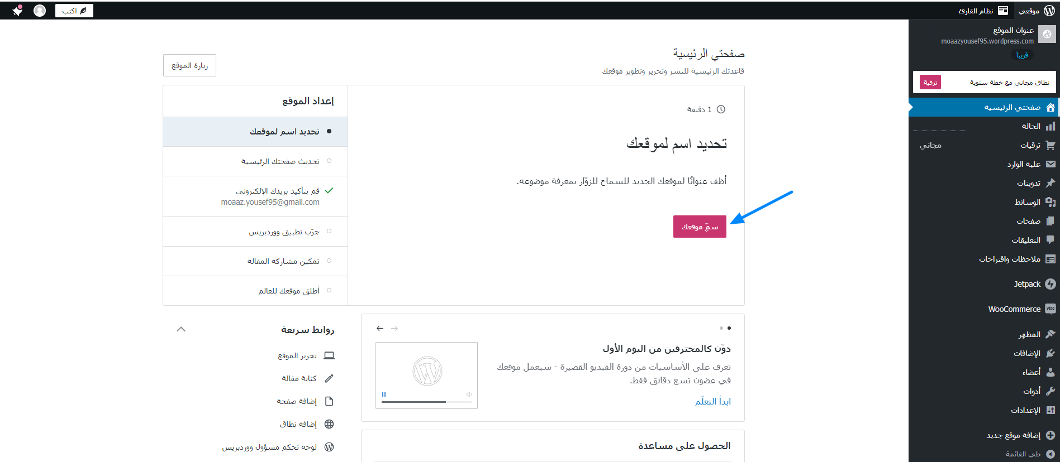Screen dimensions: 1060x462
Task: Select setup step "تمكين مشاركة المقالة"
Action: [x=255, y=261]
